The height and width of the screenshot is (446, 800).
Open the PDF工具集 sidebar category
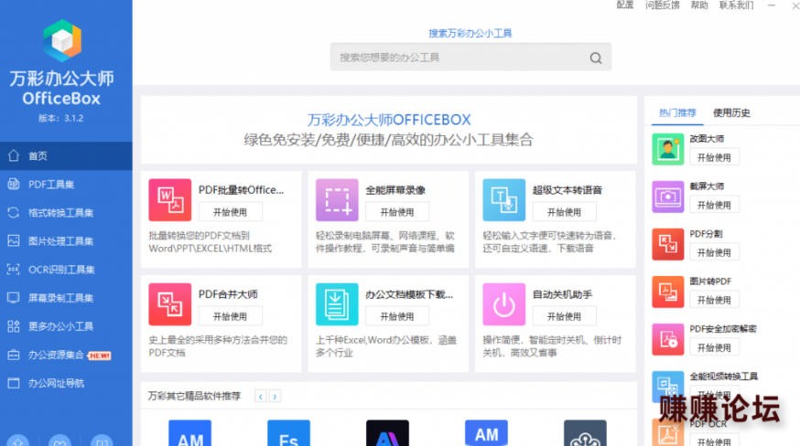click(x=66, y=185)
